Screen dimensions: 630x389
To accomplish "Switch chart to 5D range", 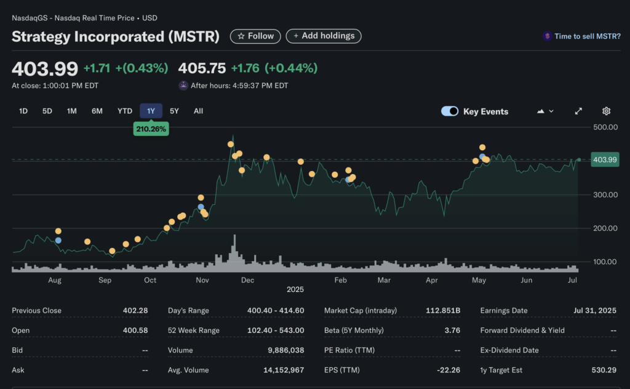I will click(x=47, y=111).
